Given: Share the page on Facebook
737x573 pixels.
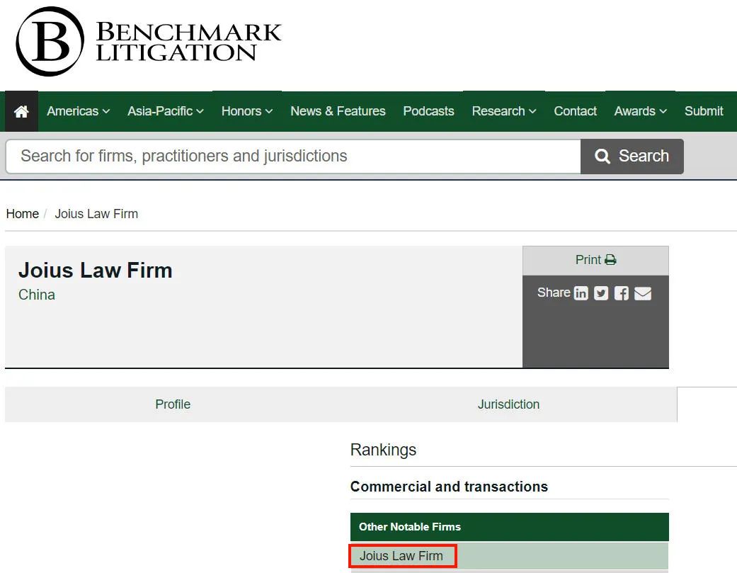Looking at the screenshot, I should coord(622,293).
